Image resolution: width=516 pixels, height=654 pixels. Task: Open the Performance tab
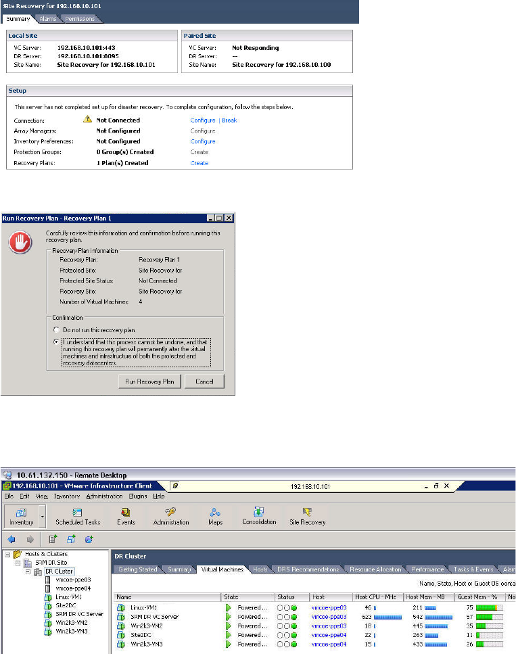[427, 569]
